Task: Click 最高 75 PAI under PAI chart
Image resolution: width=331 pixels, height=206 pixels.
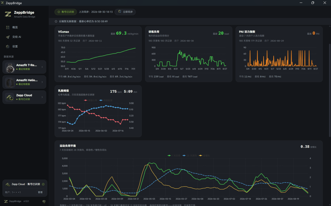Action: [x=275, y=77]
